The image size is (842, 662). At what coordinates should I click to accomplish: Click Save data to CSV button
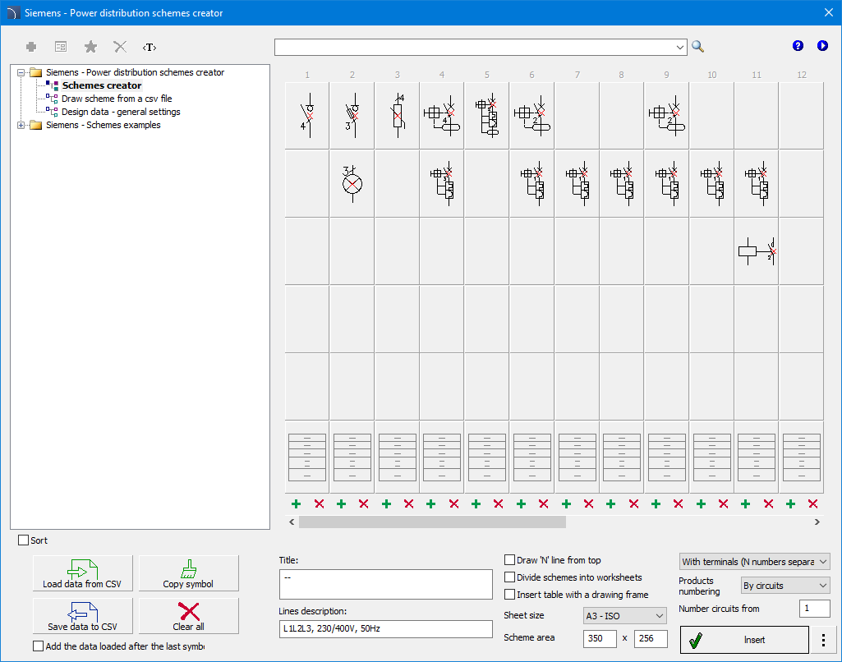tap(83, 616)
